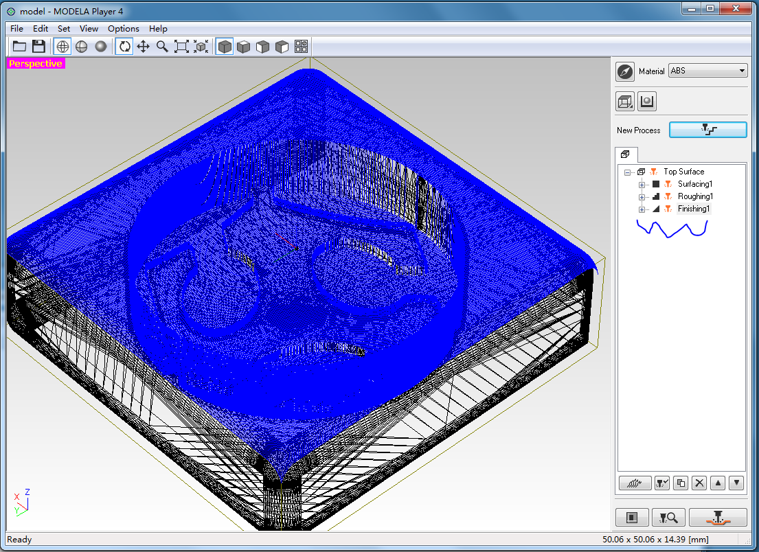Viewport: 759px width, 552px height.
Task: Click the copy process icon
Action: click(x=681, y=483)
